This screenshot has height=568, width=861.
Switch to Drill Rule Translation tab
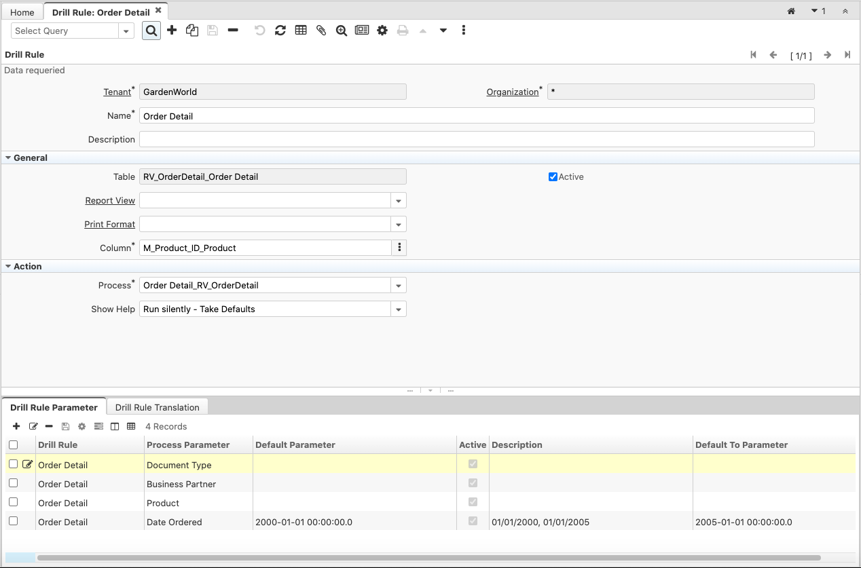[157, 407]
